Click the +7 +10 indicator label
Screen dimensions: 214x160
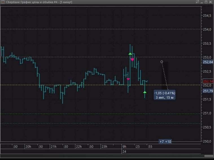[x=165, y=142]
